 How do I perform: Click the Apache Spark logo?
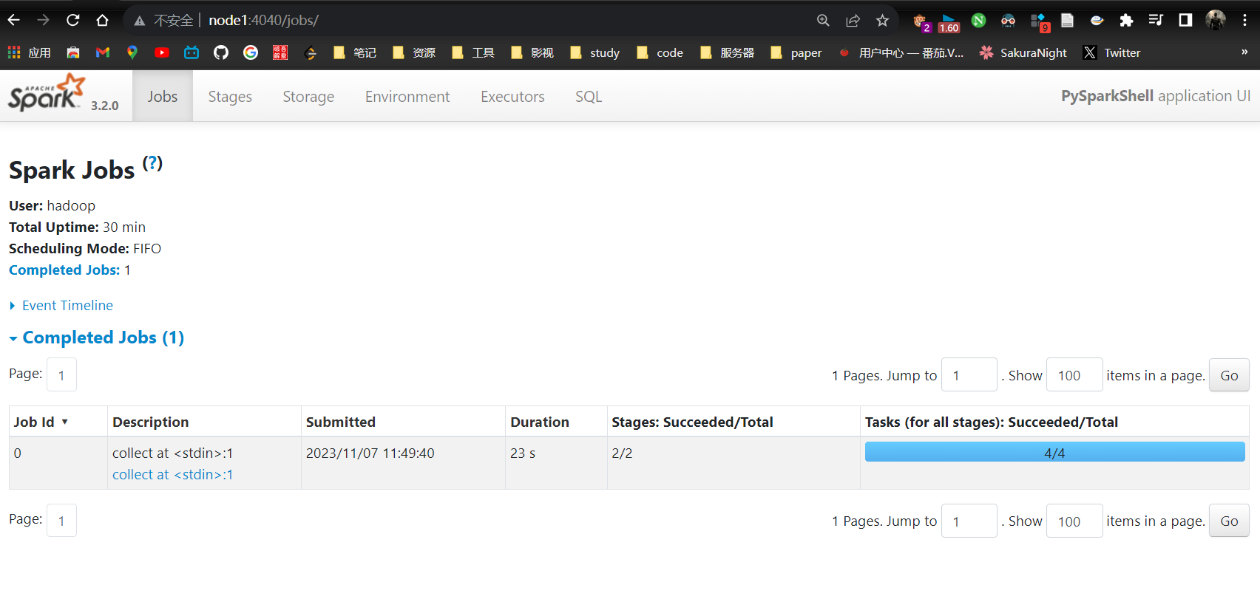tap(47, 94)
